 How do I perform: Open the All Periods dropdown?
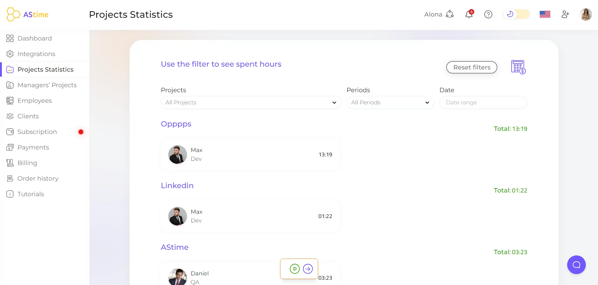390,102
